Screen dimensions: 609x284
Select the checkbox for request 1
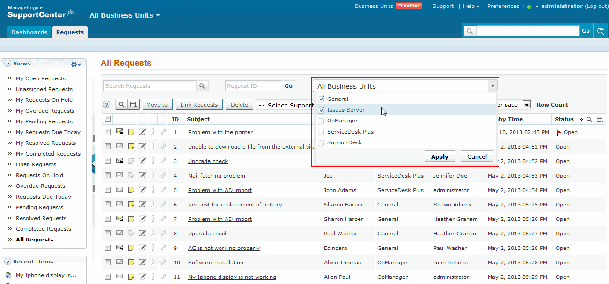point(108,132)
